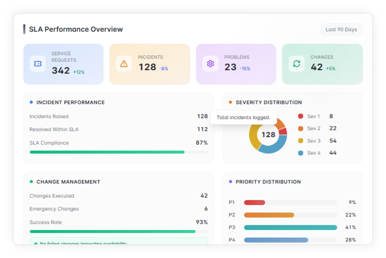Click the Problems gear icon
The width and height of the screenshot is (386, 258).
pyautogui.click(x=210, y=64)
